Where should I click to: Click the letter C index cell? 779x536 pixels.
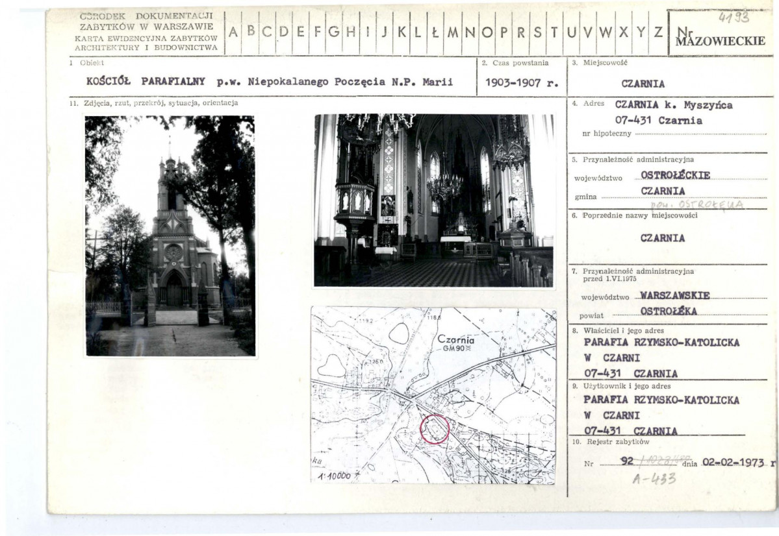[267, 32]
